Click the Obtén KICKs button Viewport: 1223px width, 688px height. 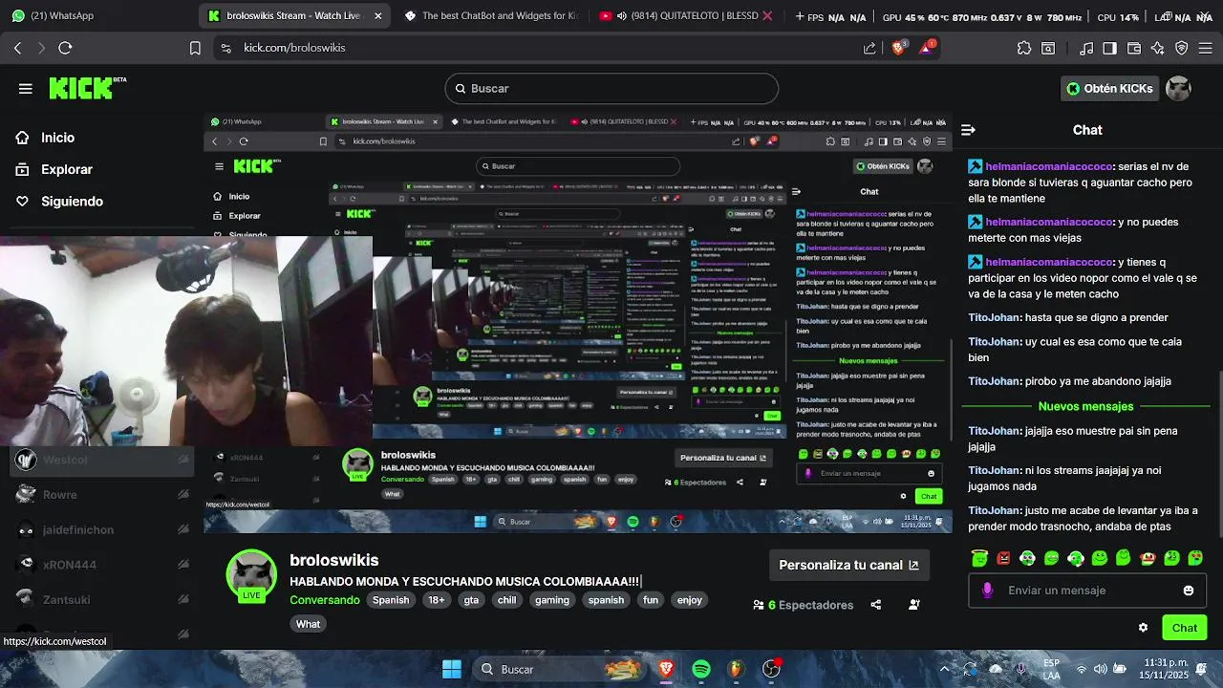point(1109,88)
